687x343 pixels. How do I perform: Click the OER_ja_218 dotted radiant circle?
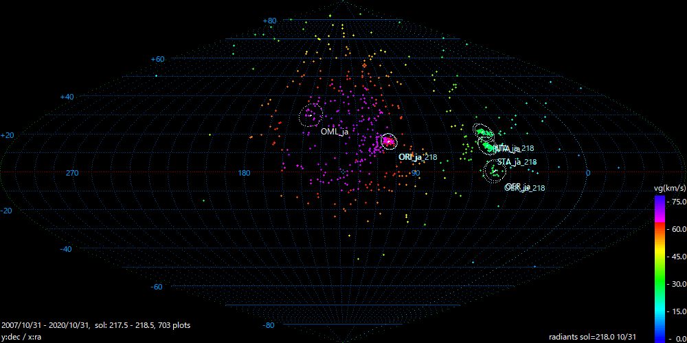click(x=494, y=171)
